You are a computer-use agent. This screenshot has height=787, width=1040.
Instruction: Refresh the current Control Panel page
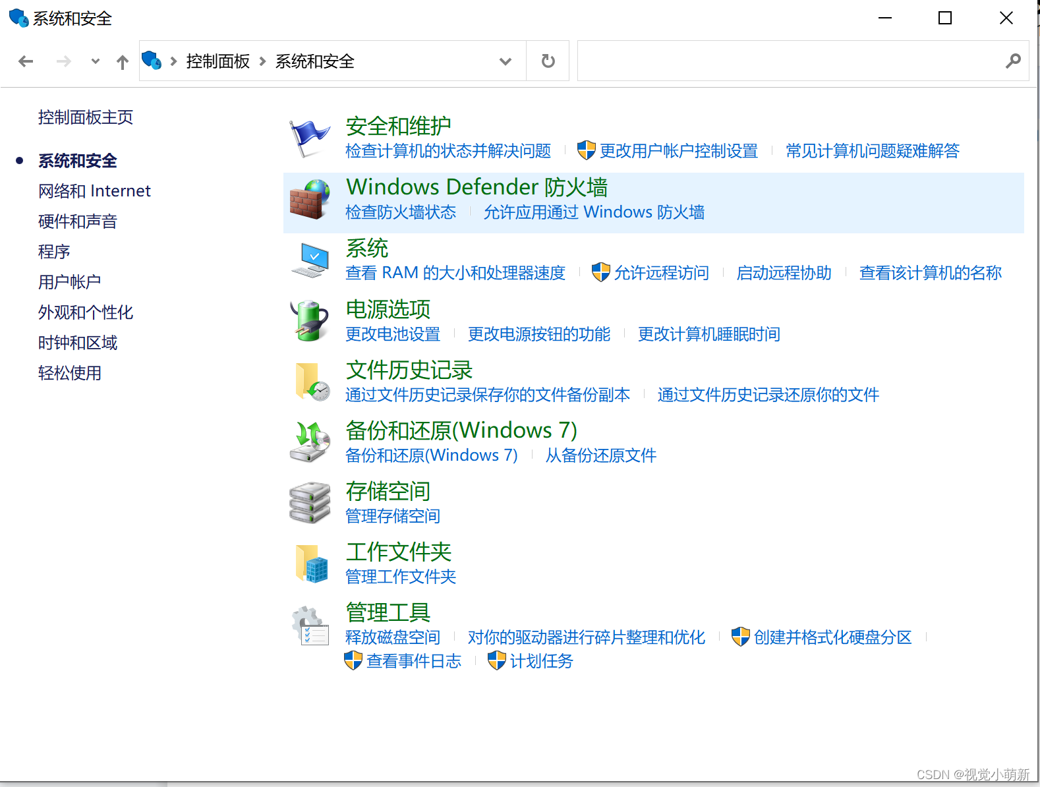click(x=548, y=61)
